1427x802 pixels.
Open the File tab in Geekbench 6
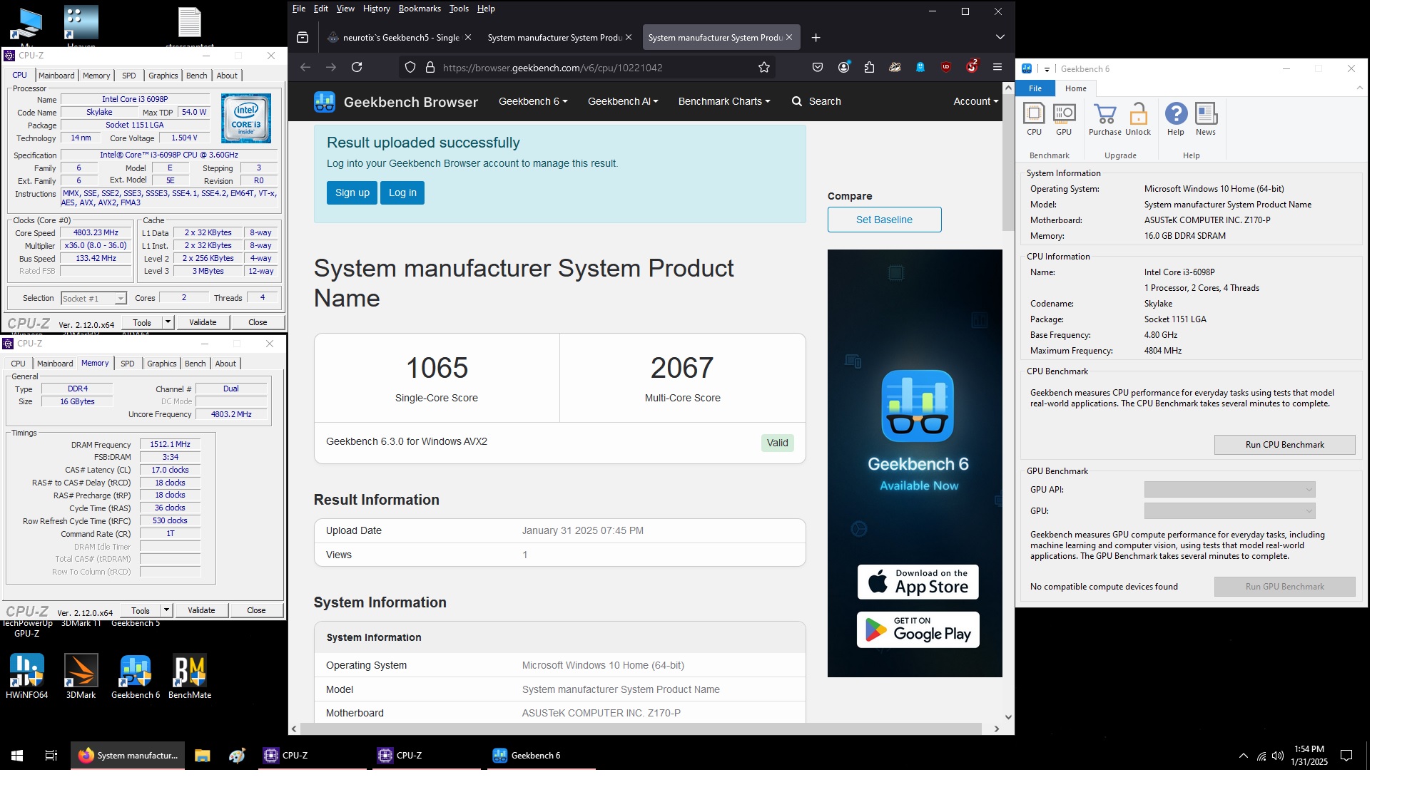(x=1035, y=88)
